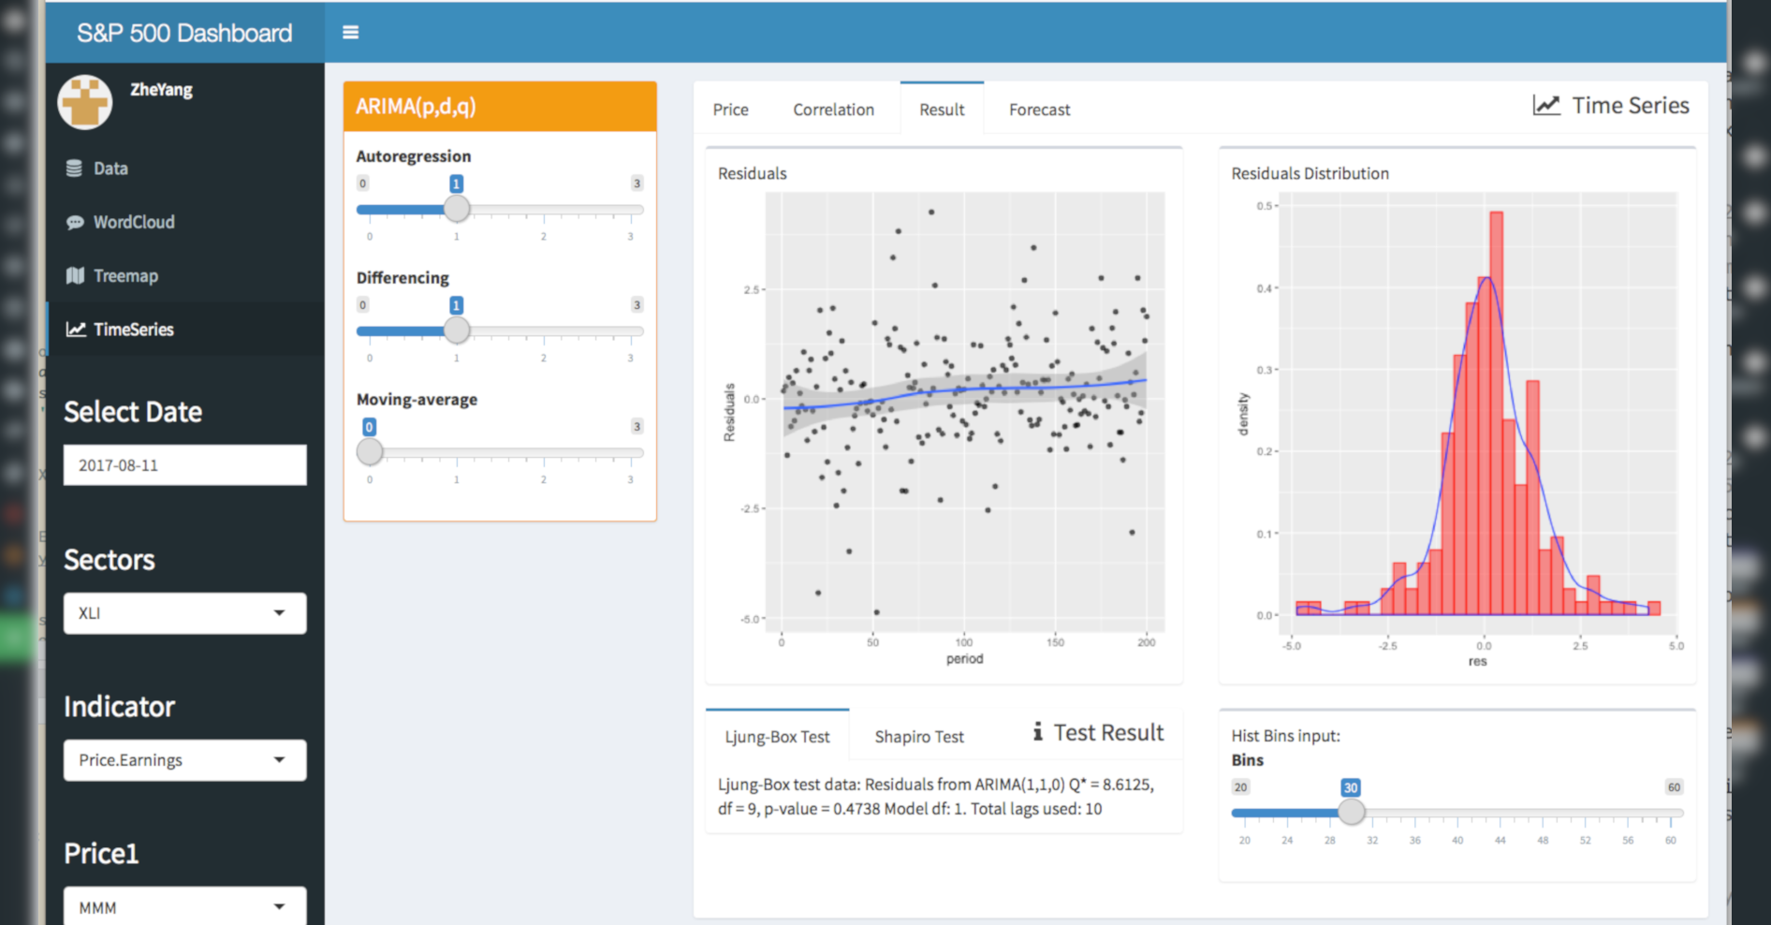Click the Moving-average slider handle
The height and width of the screenshot is (925, 1771).
click(x=370, y=452)
